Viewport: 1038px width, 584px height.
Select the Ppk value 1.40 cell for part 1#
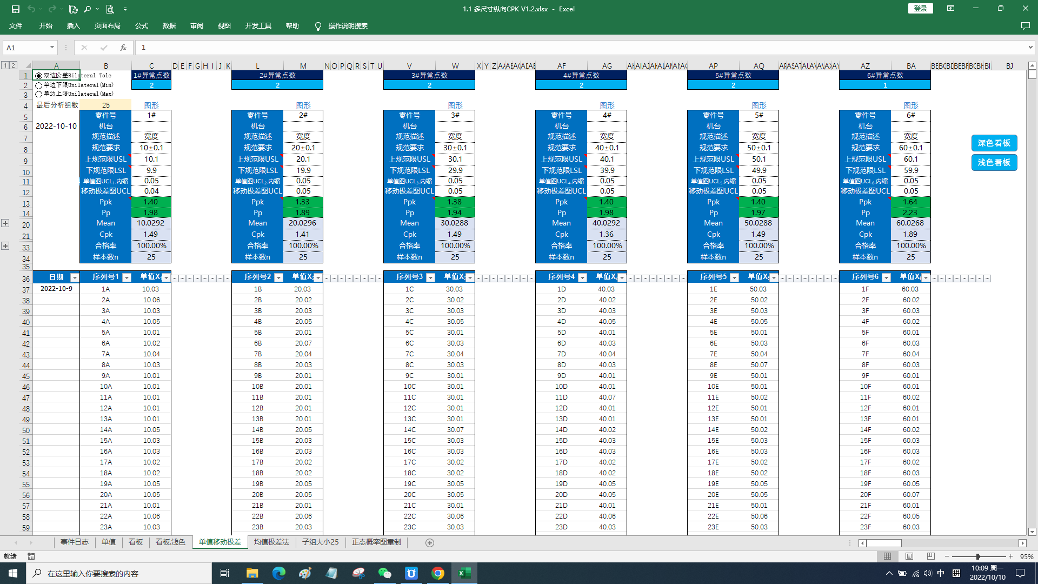[151, 202]
